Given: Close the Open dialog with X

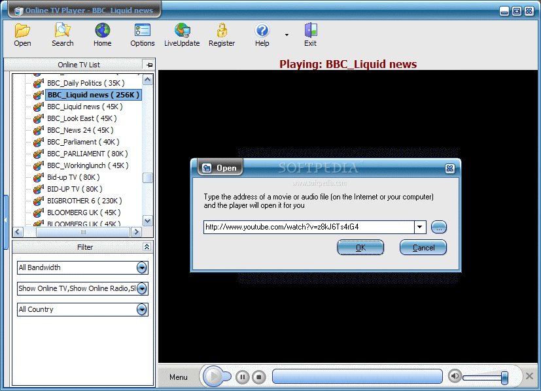Looking at the screenshot, I should tap(449, 168).
